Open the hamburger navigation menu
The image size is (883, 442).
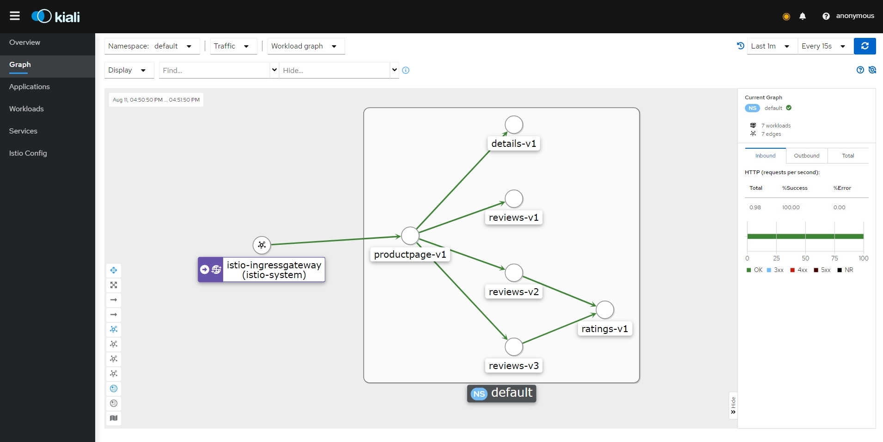point(15,16)
